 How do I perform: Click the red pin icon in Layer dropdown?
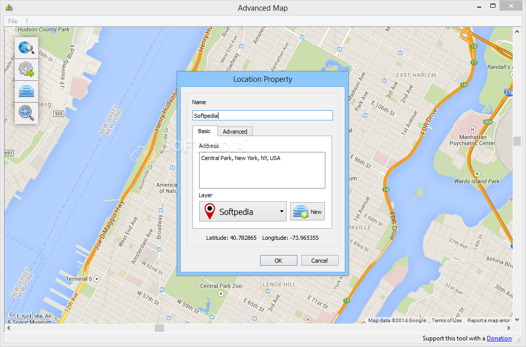coord(210,211)
